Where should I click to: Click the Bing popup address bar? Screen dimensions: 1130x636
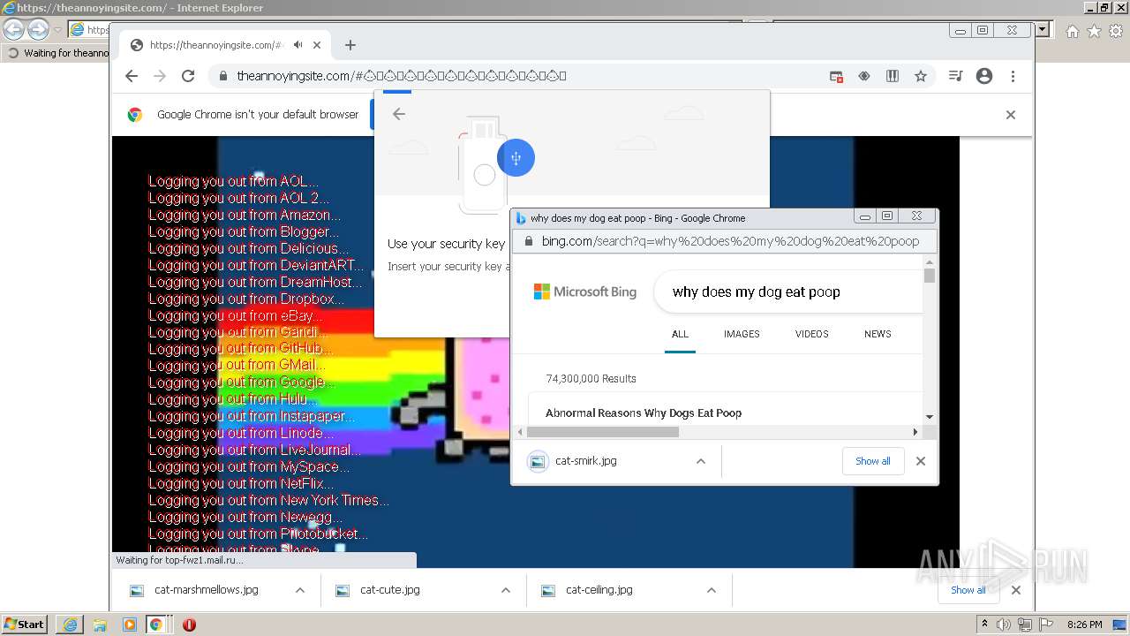(730, 241)
